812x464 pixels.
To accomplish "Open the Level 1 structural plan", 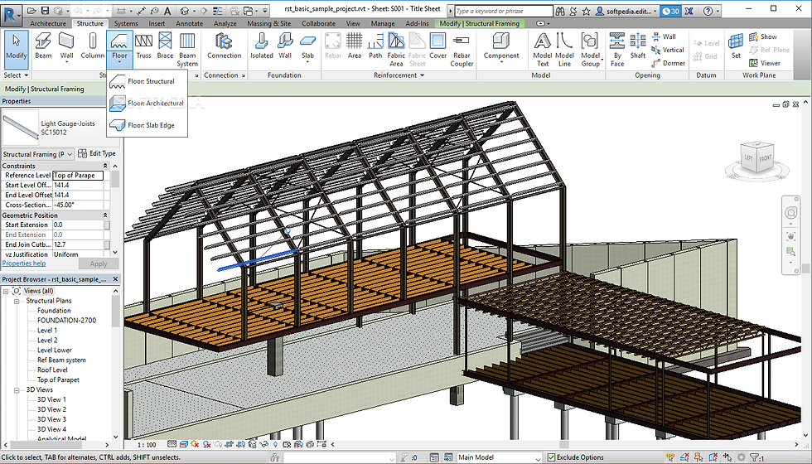I will coord(47,331).
